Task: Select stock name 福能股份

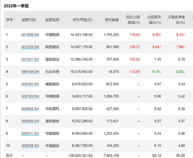Action: (52, 84)
